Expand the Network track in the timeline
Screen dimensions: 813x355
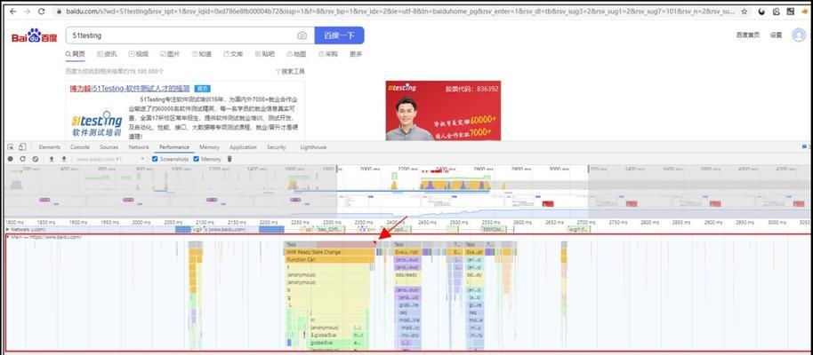coord(7,229)
